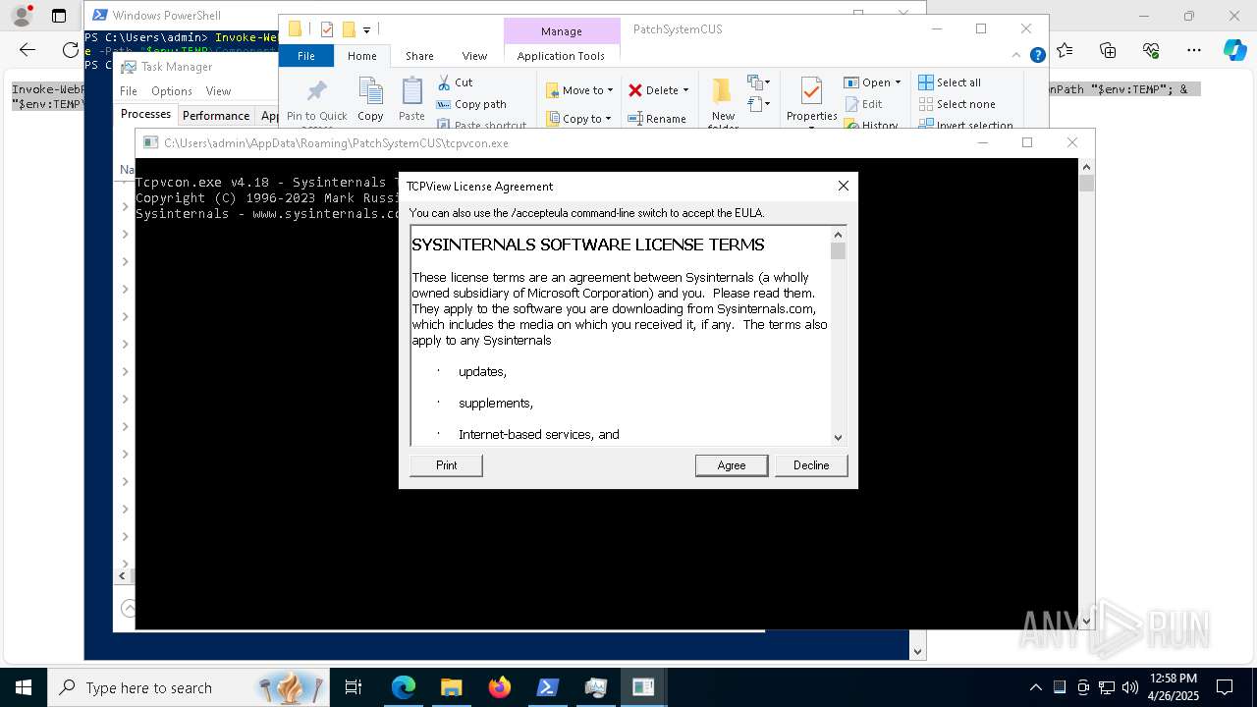Click Rename in Explorer ribbon
Screen dimensions: 1257x707
pos(657,119)
